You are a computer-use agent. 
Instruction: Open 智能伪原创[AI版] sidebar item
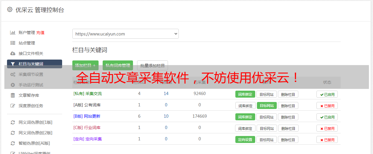coord(34,143)
